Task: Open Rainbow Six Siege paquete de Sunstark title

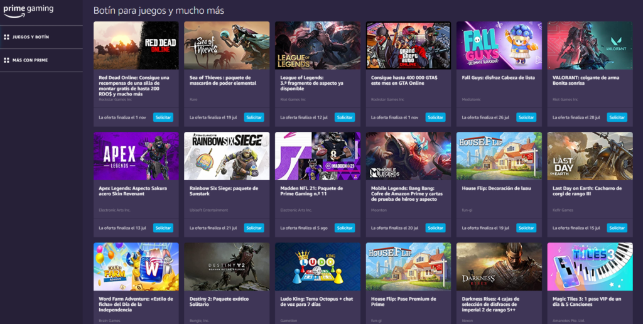Action: click(224, 191)
